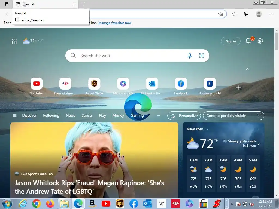Select the Discover feed tab
This screenshot has width=279, height=209.
[x=29, y=115]
